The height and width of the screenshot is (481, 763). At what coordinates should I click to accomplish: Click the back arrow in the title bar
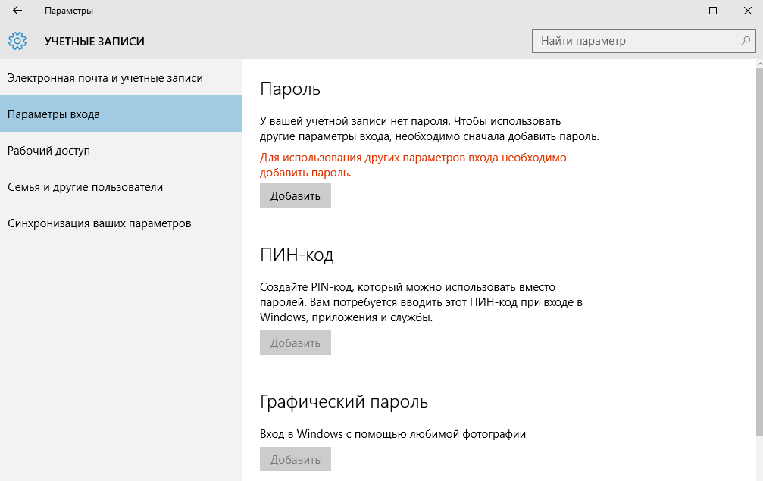pyautogui.click(x=17, y=11)
